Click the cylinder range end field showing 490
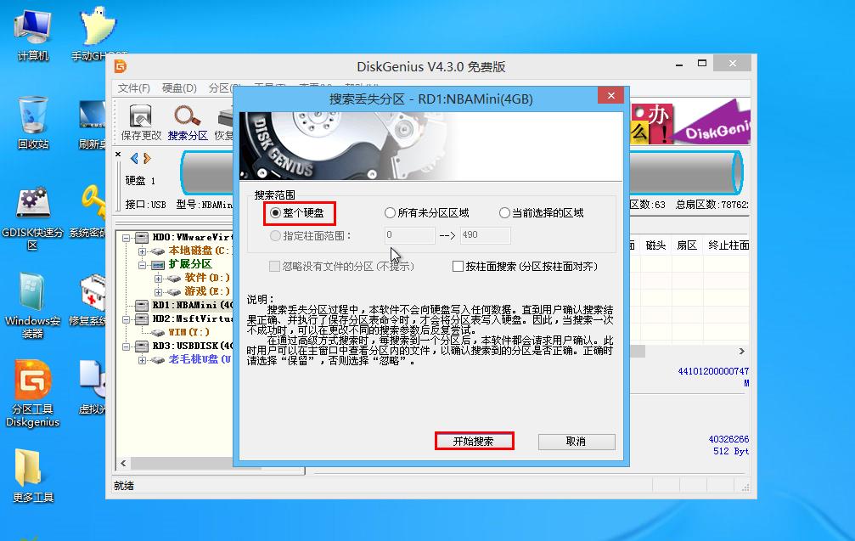This screenshot has width=855, height=541. pyautogui.click(x=483, y=236)
